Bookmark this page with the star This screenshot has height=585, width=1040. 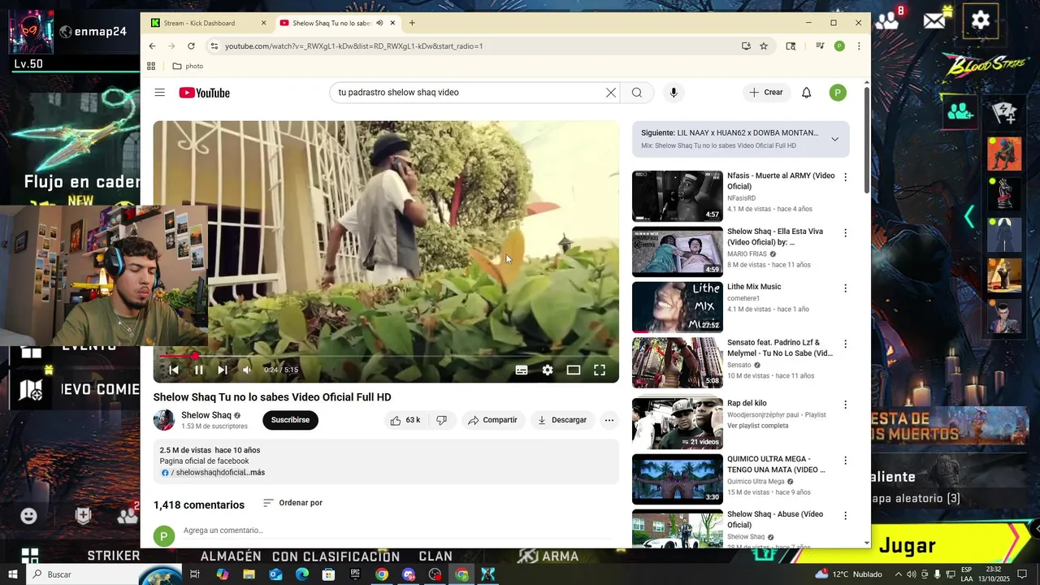(764, 46)
